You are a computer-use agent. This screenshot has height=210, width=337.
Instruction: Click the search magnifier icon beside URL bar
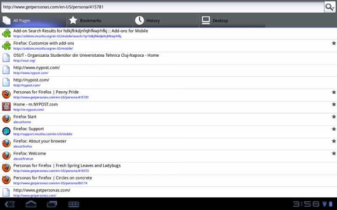[329, 7]
